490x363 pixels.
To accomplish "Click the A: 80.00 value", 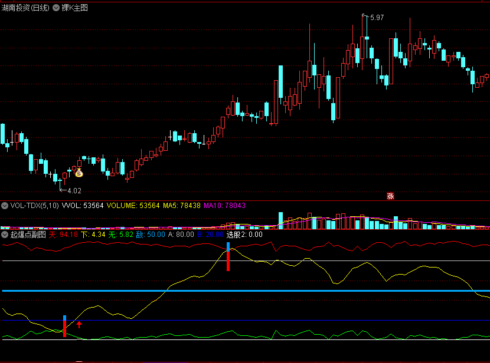I will 181,235.
